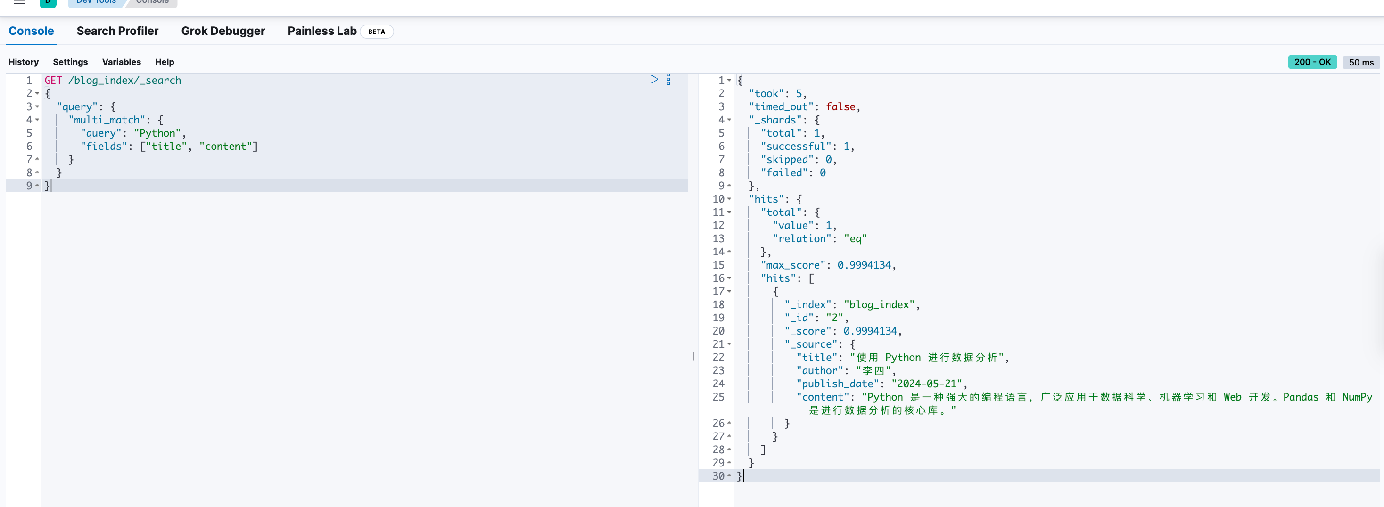Viewport: 1384px width, 507px height.
Task: Run the request with the play icon
Action: point(654,80)
